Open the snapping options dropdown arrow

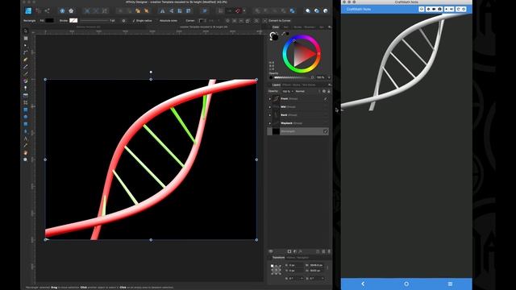click(244, 10)
